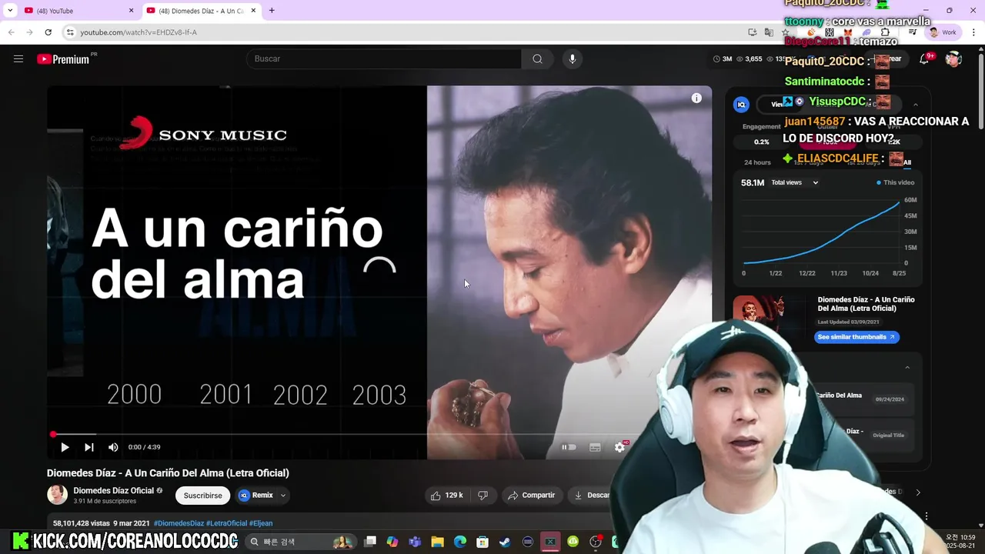Collapse the vidIQ panel chevron
Screen dimensions: 985x554
(x=916, y=105)
